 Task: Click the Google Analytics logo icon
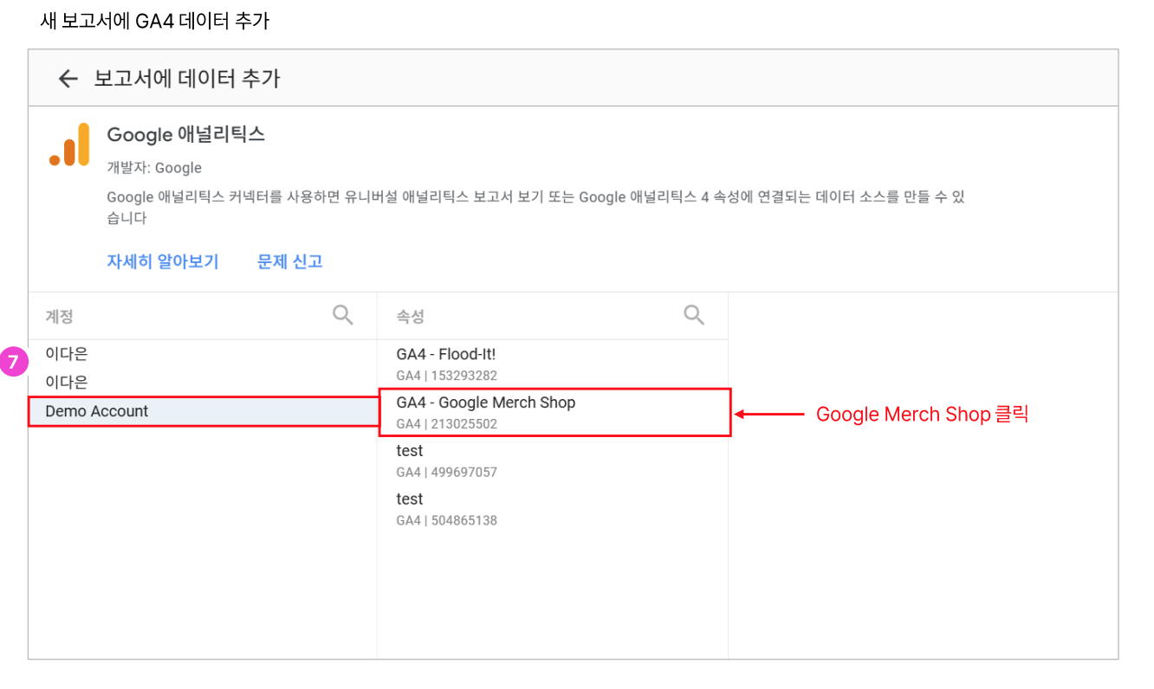tap(69, 144)
